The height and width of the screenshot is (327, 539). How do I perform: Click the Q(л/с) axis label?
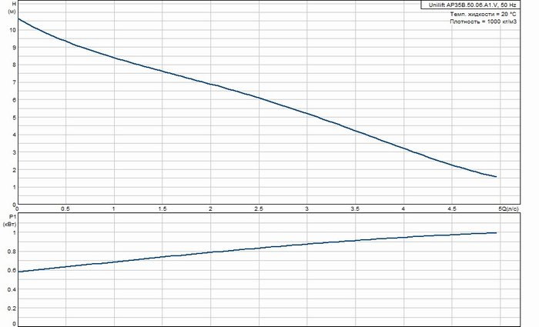click(x=510, y=209)
